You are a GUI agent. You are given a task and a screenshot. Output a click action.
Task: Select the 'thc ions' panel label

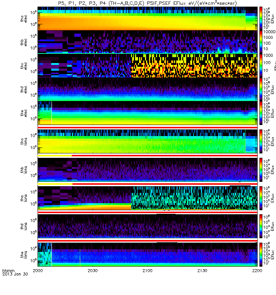[x=24, y=198]
